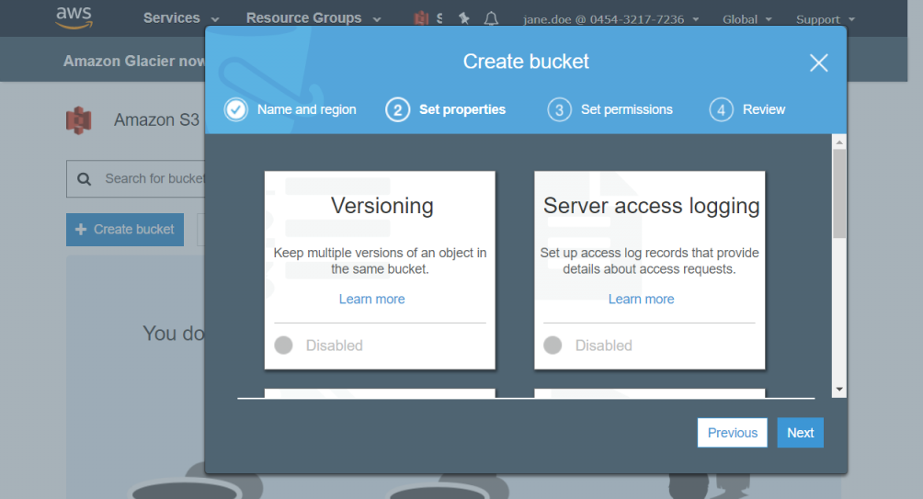The image size is (923, 499).
Task: Click the Create bucket dialog title
Action: 526,62
